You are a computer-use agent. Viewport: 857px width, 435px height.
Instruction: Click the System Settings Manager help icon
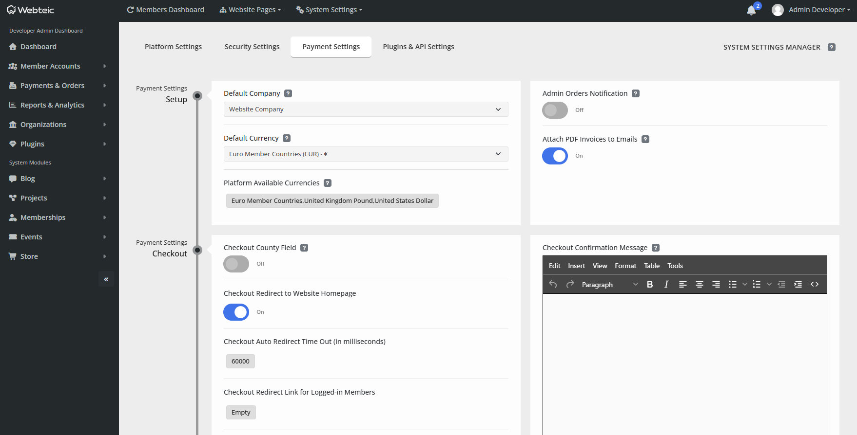pos(832,47)
